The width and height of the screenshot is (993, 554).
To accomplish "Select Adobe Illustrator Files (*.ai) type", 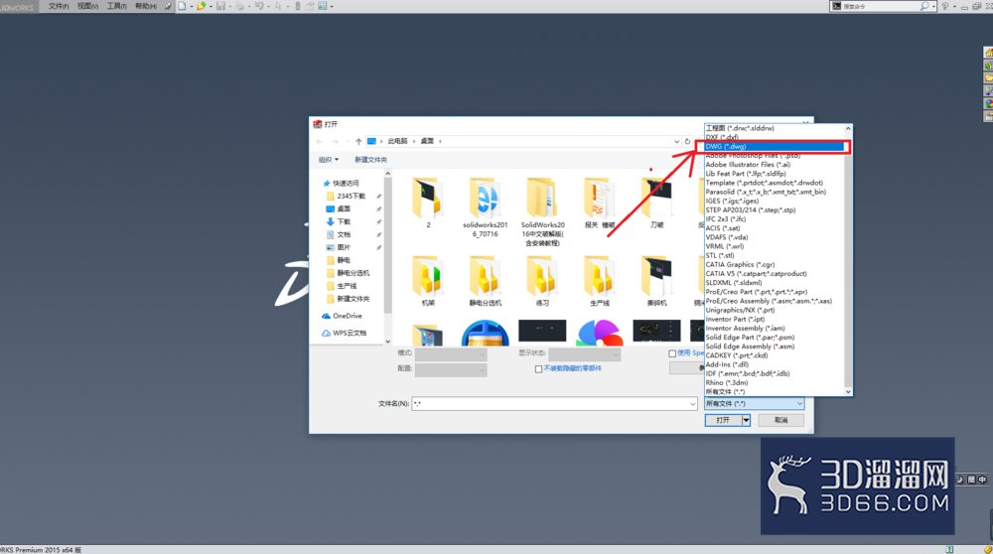I will [774, 165].
